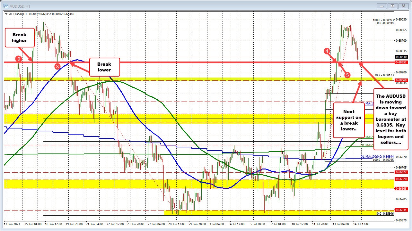Select circled marker "3" on the chart

tap(57, 66)
